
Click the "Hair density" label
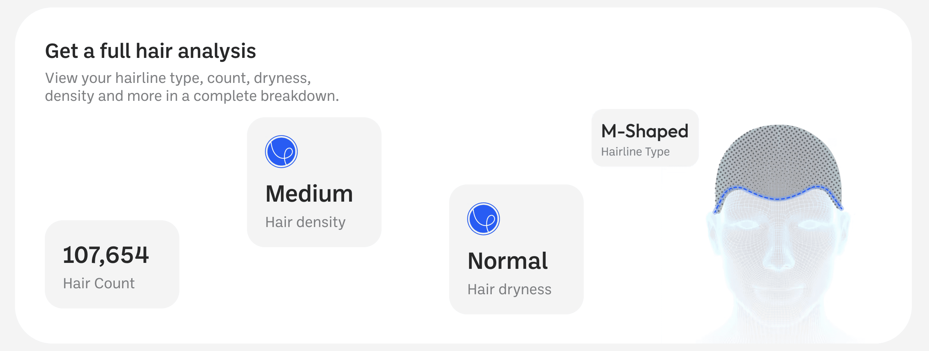pyautogui.click(x=305, y=222)
